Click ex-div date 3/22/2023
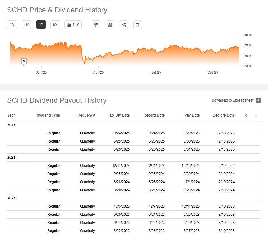 tap(122, 231)
